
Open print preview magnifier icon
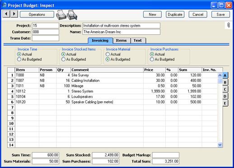[72, 15]
